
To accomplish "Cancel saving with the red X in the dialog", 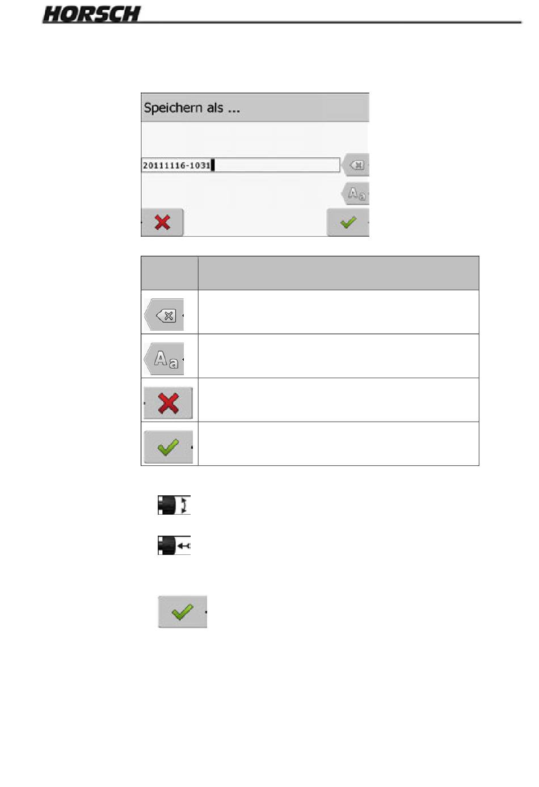I will 163,222.
